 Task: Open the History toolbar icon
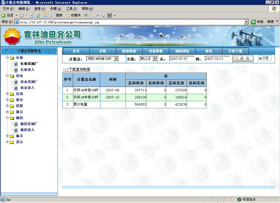(x=86, y=15)
